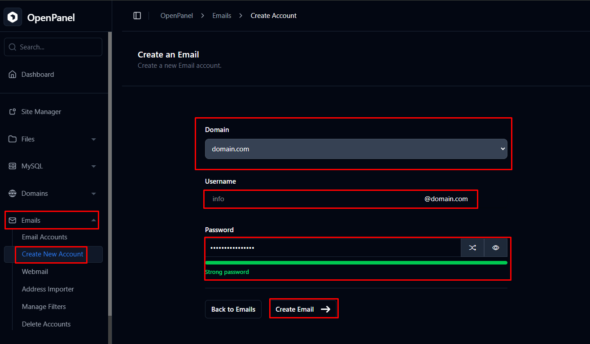
Task: Expand the Files menu chevron
Action: click(94, 139)
